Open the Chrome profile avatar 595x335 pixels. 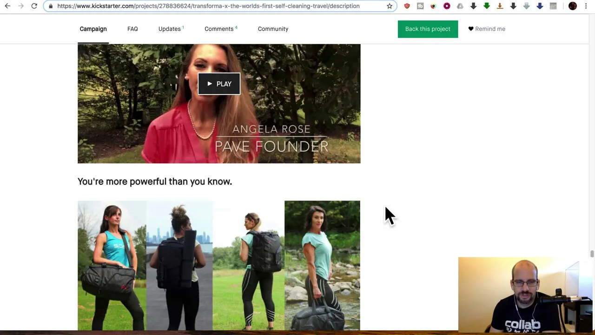(573, 6)
